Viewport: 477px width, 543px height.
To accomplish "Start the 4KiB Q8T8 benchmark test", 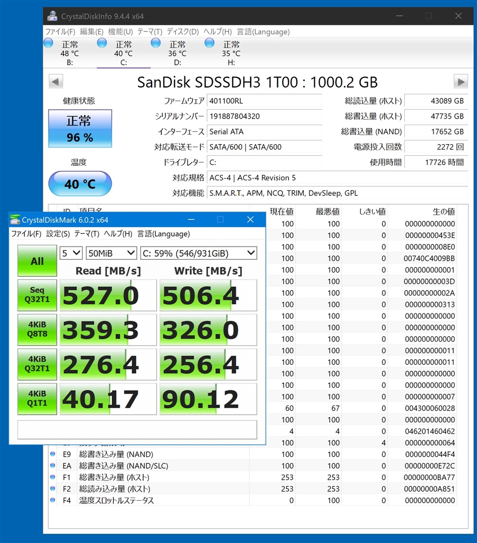I will point(37,330).
